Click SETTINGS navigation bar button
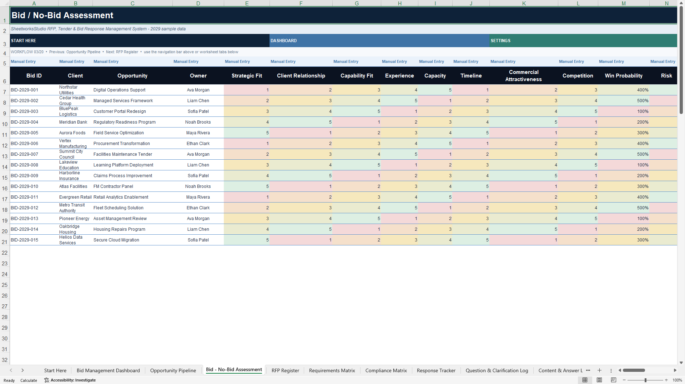Viewport: 685px width, 384px height. pyautogui.click(x=583, y=41)
